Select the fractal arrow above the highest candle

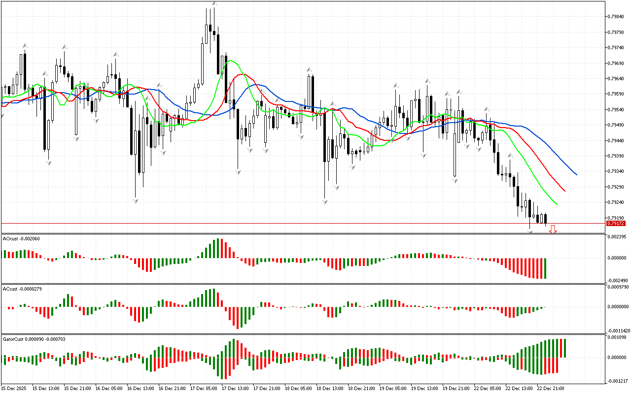tap(214, 4)
